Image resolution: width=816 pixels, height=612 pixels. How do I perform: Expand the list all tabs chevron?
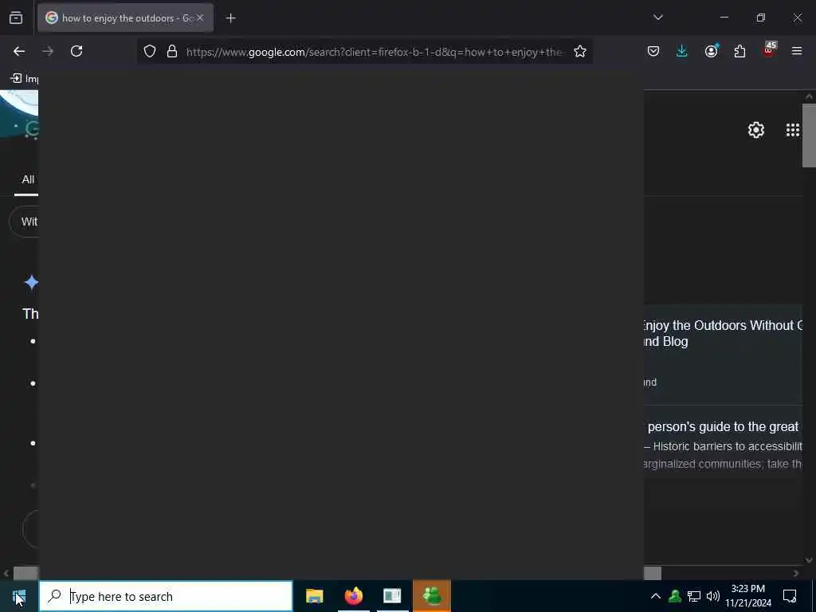(657, 18)
